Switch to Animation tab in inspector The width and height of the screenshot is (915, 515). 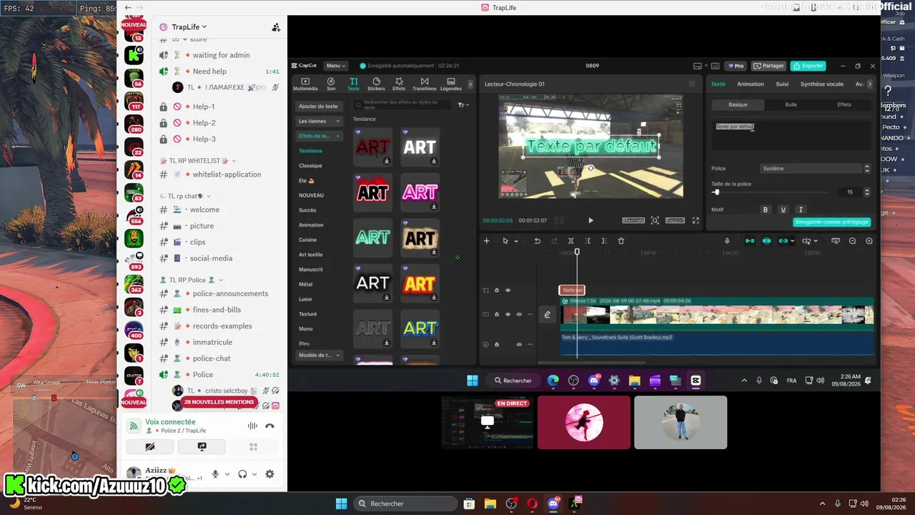tap(751, 84)
